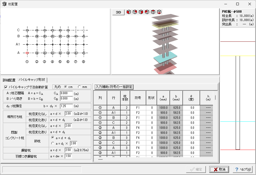Image resolution: width=256 pixels, height=175 pixels.
Task: Select mm rounding radio button
Action: (79, 87)
